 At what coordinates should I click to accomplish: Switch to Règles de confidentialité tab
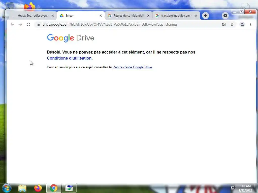[x=128, y=16]
